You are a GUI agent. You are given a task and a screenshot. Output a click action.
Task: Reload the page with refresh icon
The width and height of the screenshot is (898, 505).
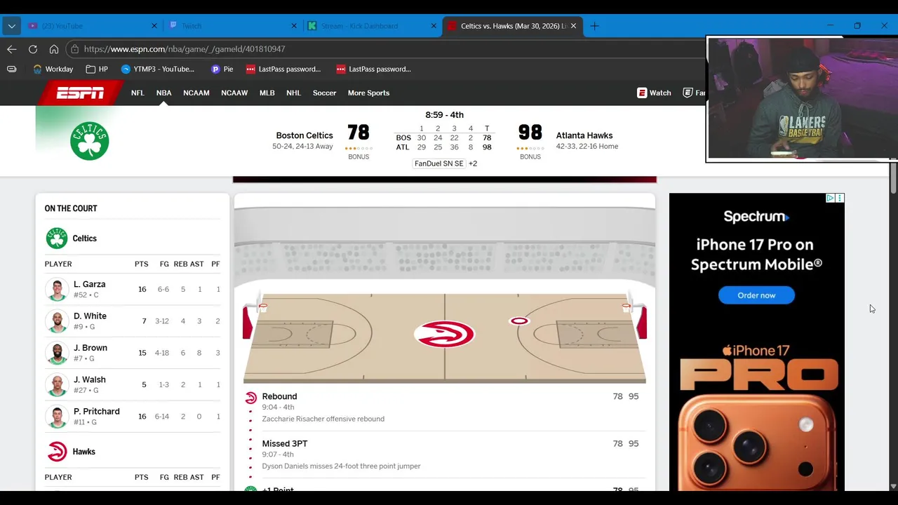coord(32,49)
